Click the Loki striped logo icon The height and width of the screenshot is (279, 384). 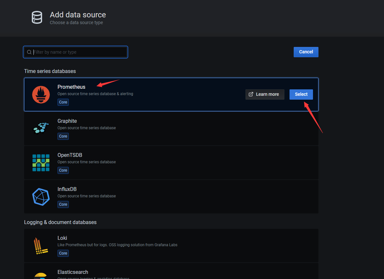click(41, 246)
